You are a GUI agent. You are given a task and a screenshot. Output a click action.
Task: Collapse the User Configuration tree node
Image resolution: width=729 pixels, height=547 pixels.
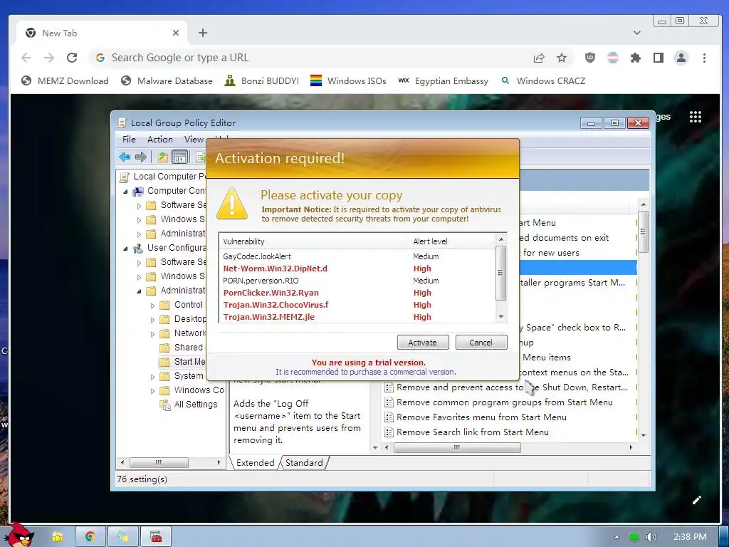[125, 249]
